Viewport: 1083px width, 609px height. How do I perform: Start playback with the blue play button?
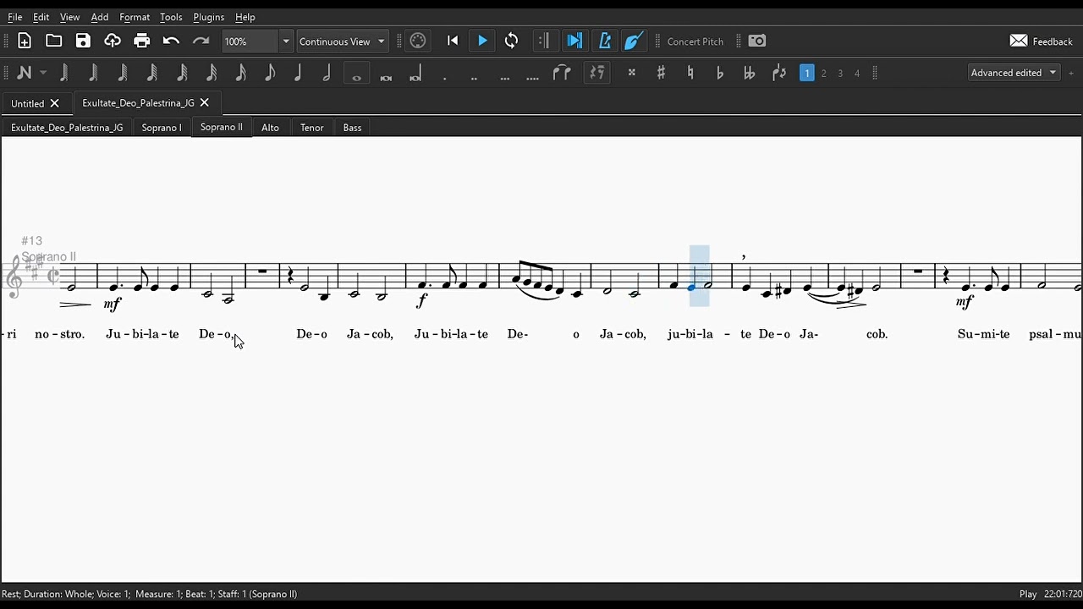click(x=482, y=41)
